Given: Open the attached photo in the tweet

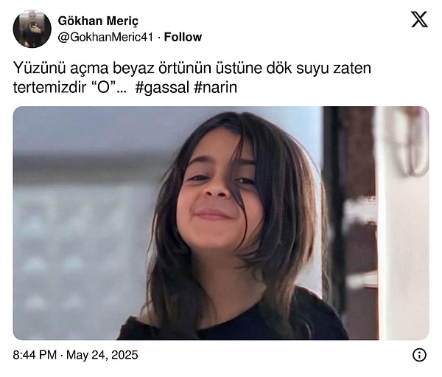Looking at the screenshot, I should (x=221, y=223).
